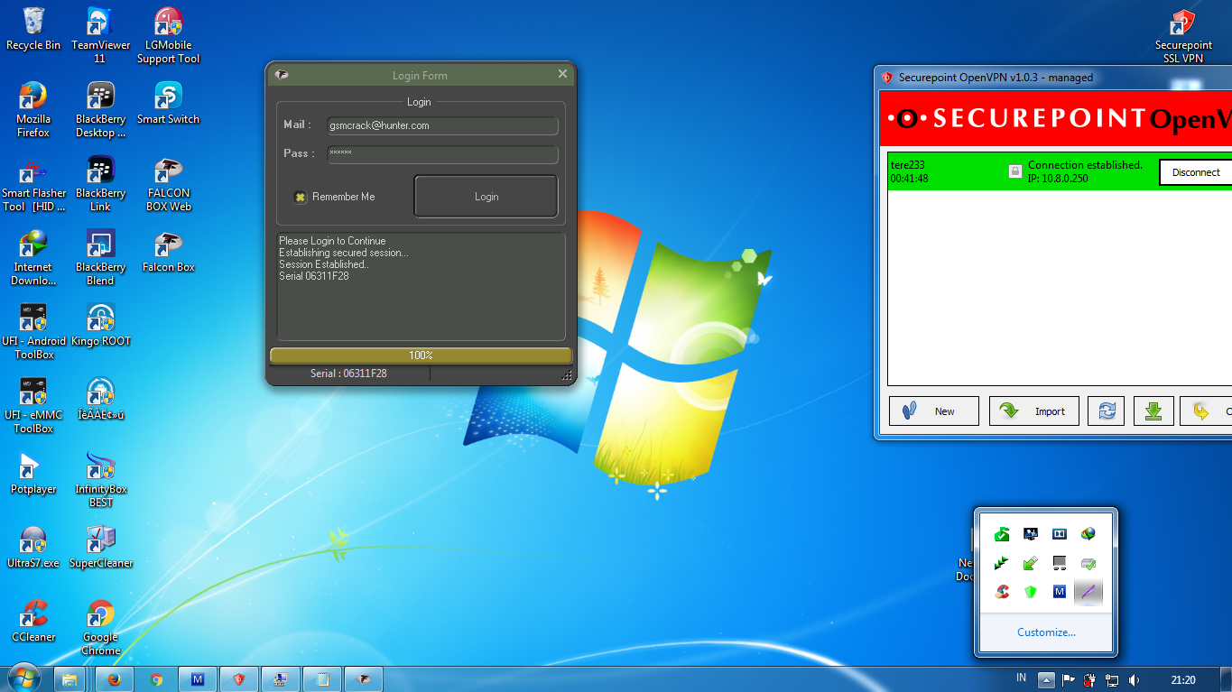The image size is (1232, 692).
Task: Click the Internet Download Manager tray popup icon
Action: coord(1088,534)
